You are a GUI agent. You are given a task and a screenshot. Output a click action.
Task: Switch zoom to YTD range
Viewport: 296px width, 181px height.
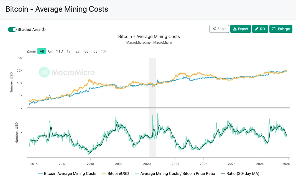(59, 51)
